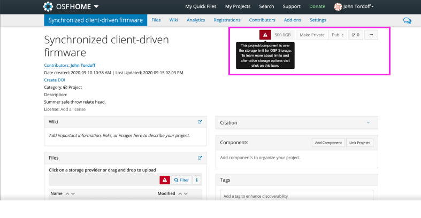Click John Tordoff's avatar picture
The width and height of the screenshot is (421, 218).
click(338, 7)
